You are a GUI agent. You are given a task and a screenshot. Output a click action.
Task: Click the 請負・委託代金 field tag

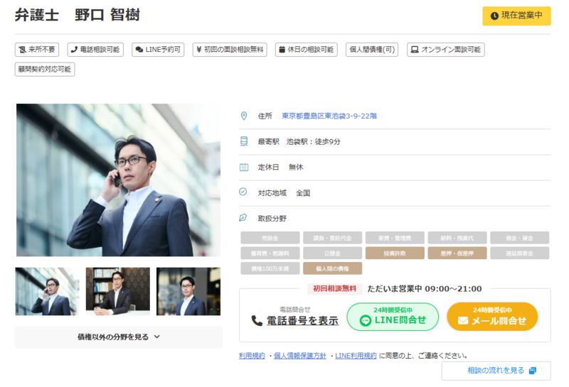(x=332, y=238)
